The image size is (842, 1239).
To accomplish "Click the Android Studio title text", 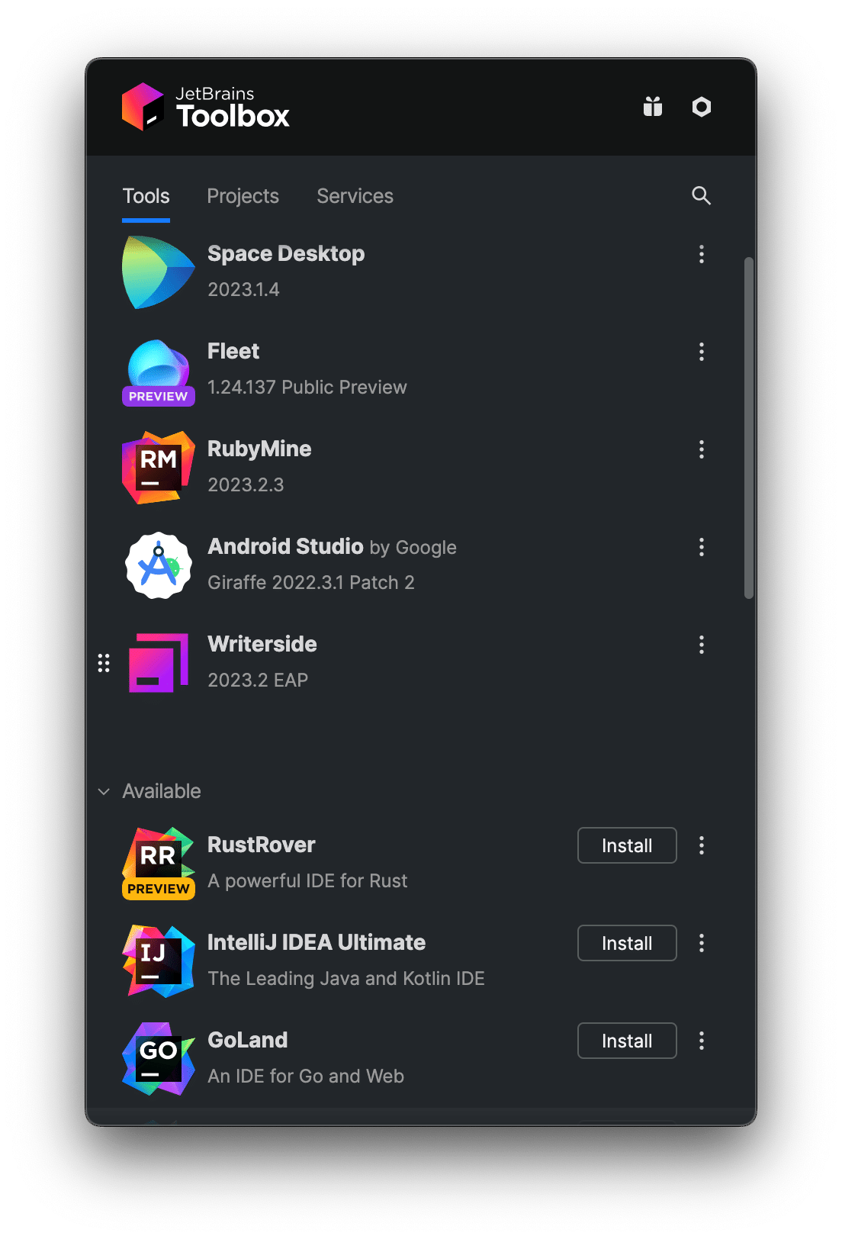I will point(285,547).
